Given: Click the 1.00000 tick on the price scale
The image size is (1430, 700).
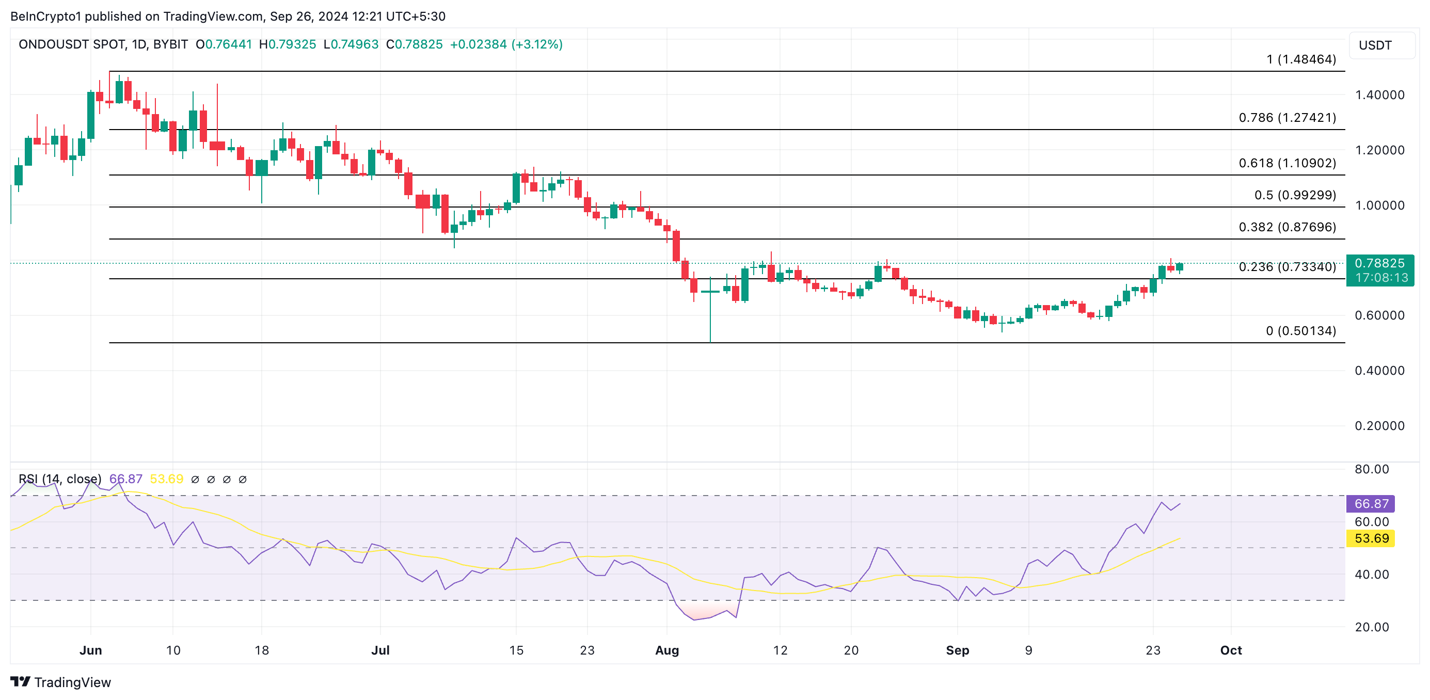Looking at the screenshot, I should 1379,205.
